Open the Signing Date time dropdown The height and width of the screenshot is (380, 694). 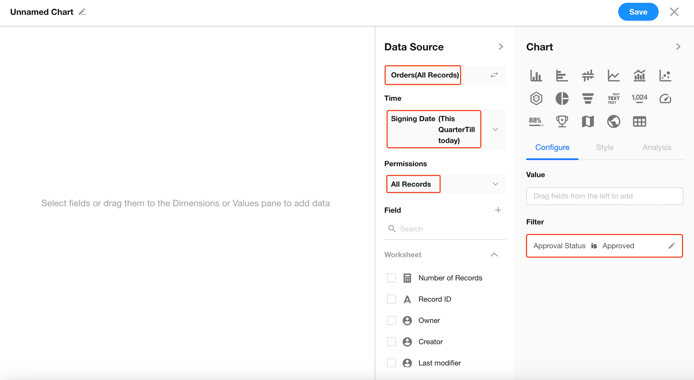(x=495, y=129)
